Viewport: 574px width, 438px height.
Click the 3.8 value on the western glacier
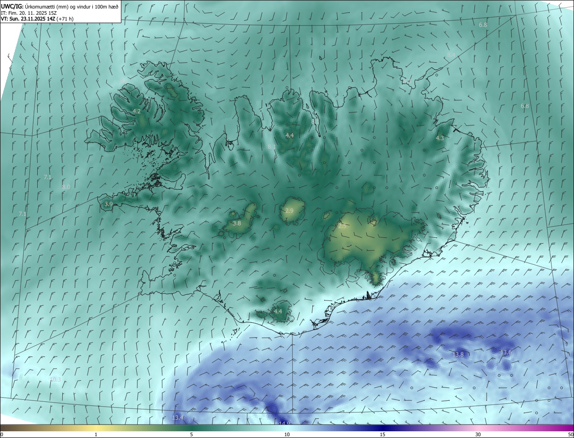237,223
